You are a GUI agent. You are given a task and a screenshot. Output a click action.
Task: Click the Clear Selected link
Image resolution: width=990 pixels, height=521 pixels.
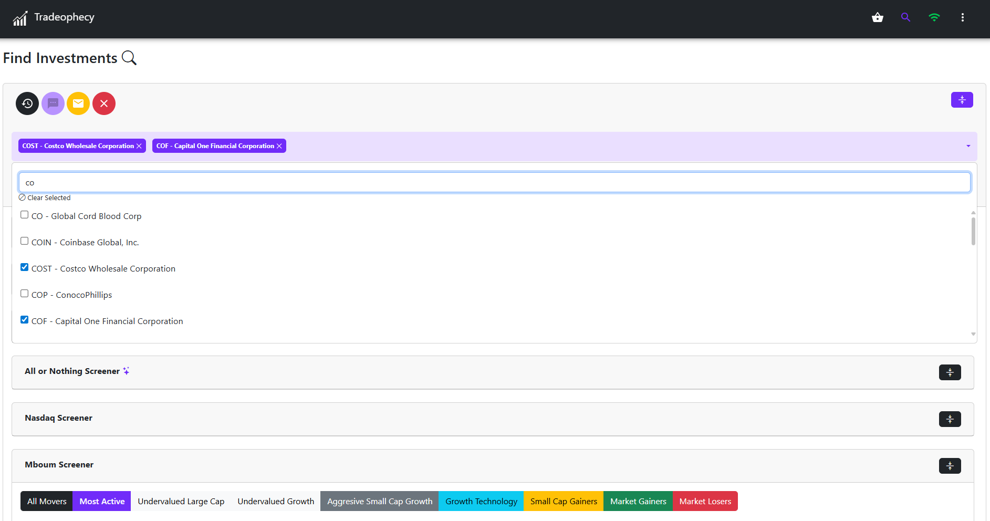(45, 198)
